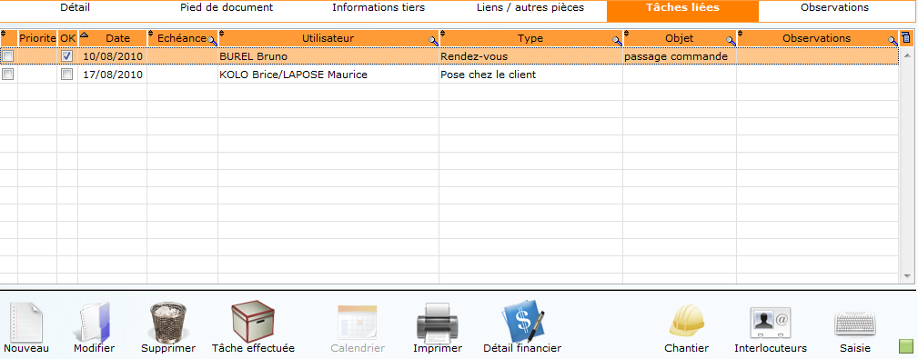Uncheck the OK box for 10/08/2010 task
This screenshot has width=918, height=359.
[67, 56]
